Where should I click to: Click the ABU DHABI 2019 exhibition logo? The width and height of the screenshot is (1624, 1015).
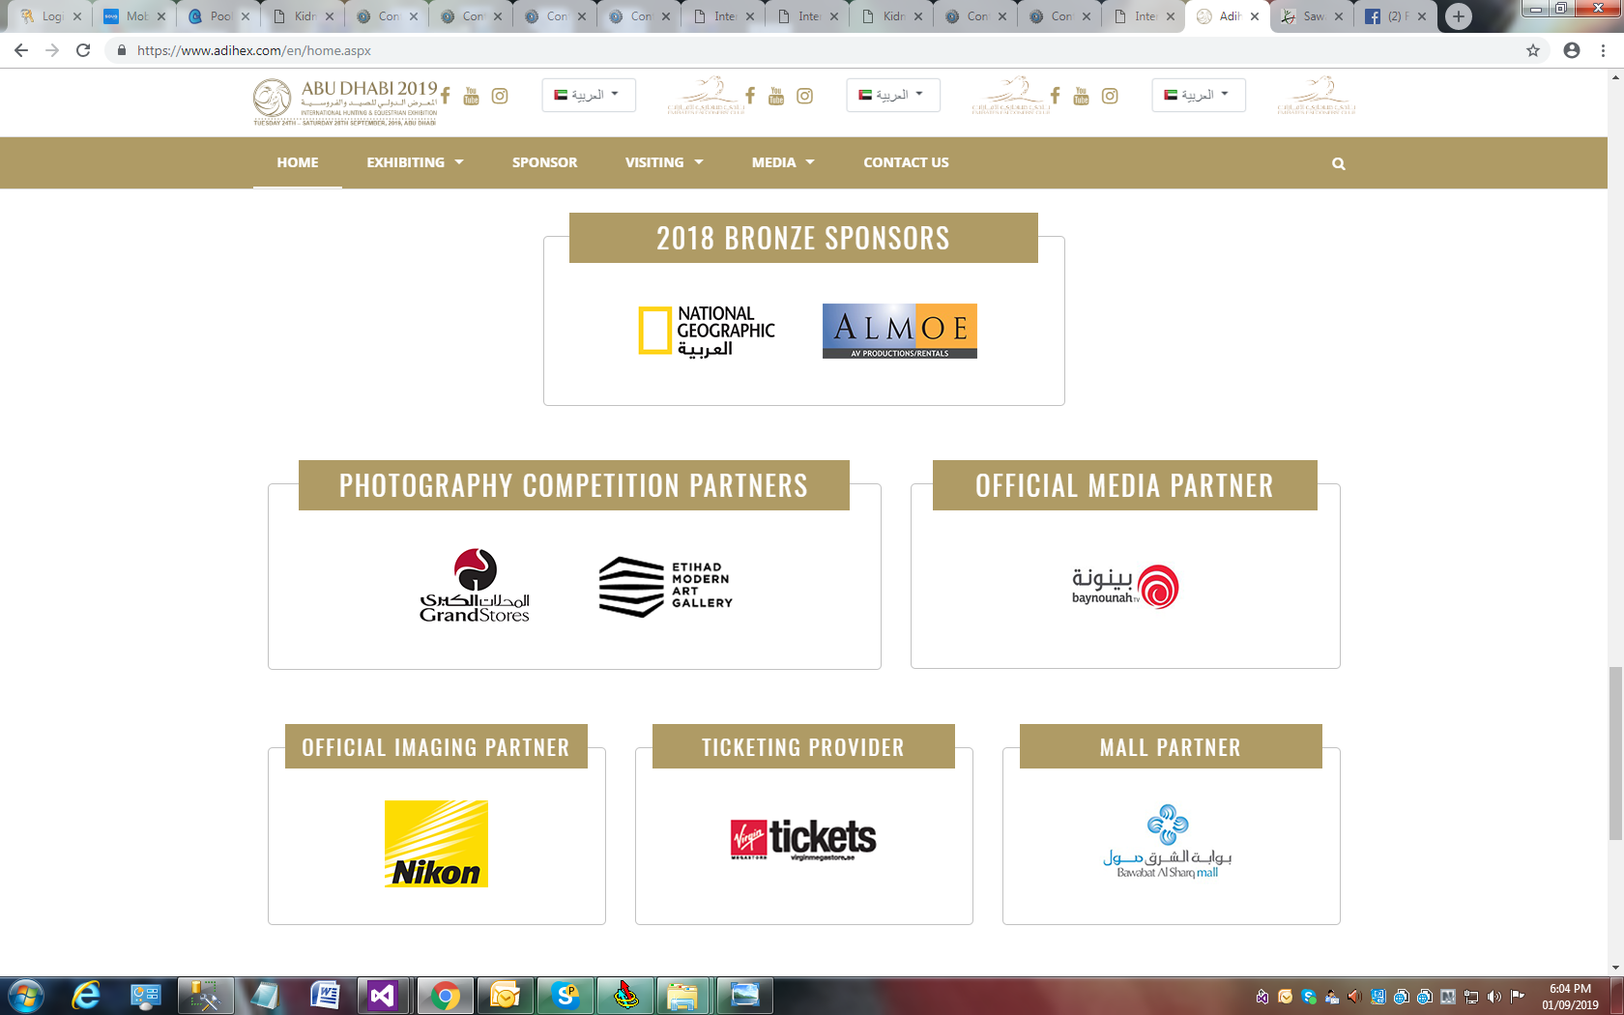tap(345, 102)
